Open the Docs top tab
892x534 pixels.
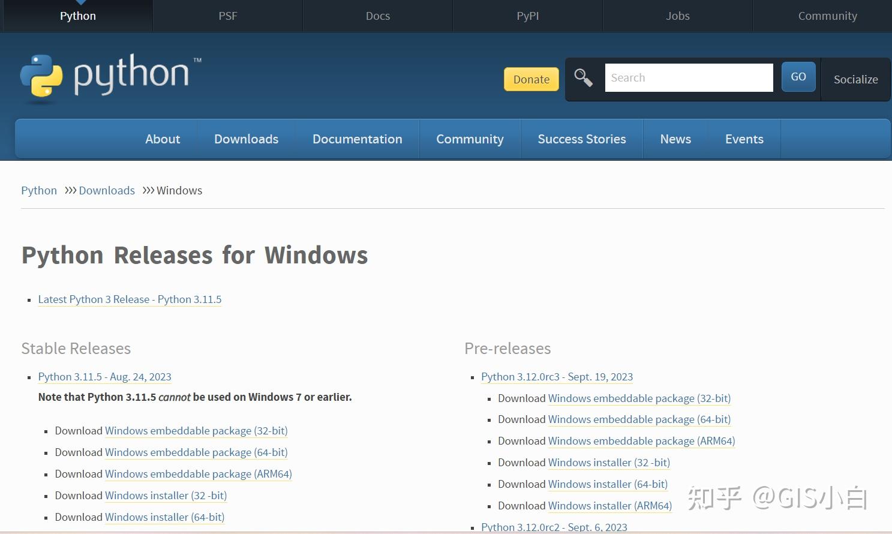pyautogui.click(x=378, y=16)
